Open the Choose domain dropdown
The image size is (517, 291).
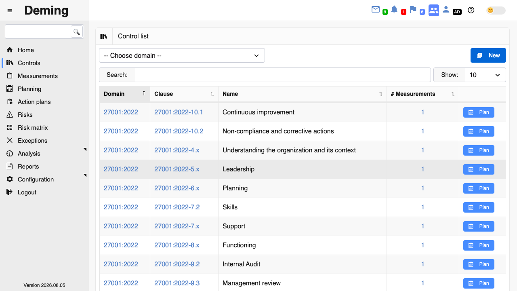click(x=182, y=55)
